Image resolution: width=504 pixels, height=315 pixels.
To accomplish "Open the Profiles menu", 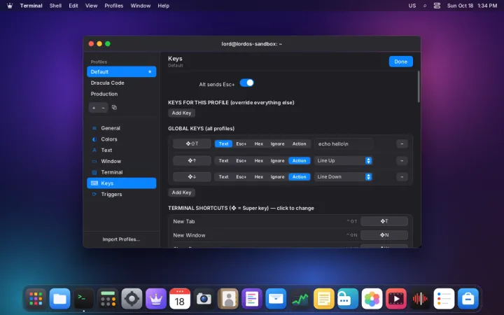I will point(114,6).
